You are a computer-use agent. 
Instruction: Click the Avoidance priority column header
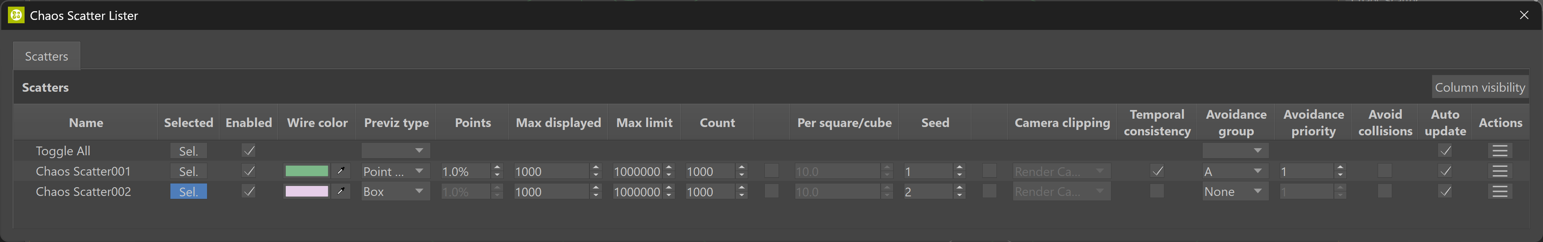(1313, 122)
